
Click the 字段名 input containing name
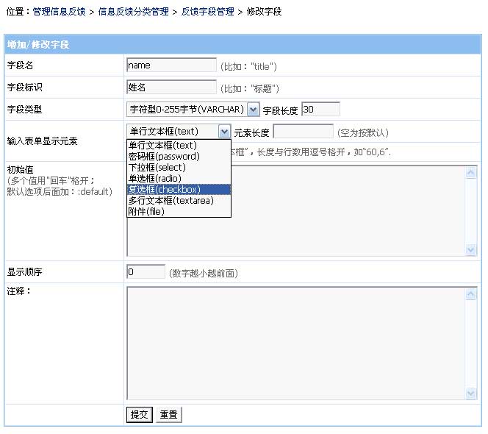pos(171,65)
